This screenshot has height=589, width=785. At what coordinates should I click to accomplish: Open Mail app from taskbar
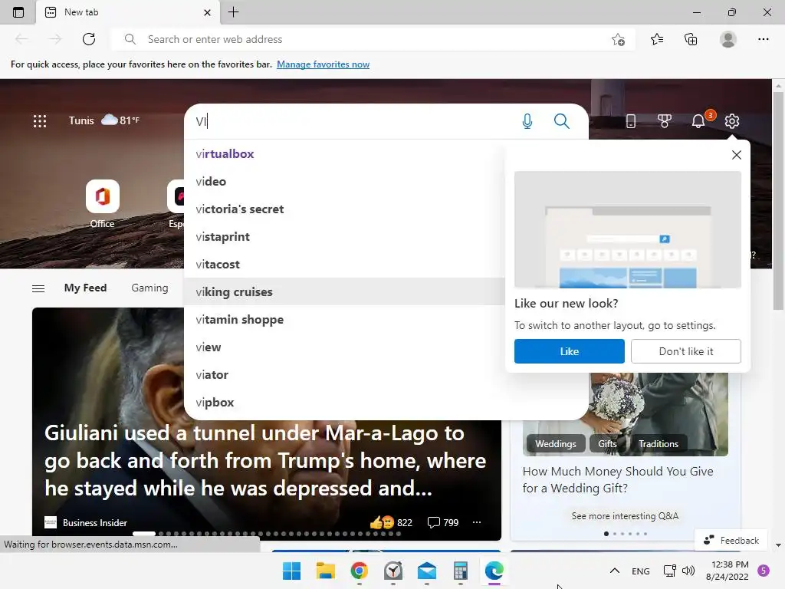tap(426, 571)
